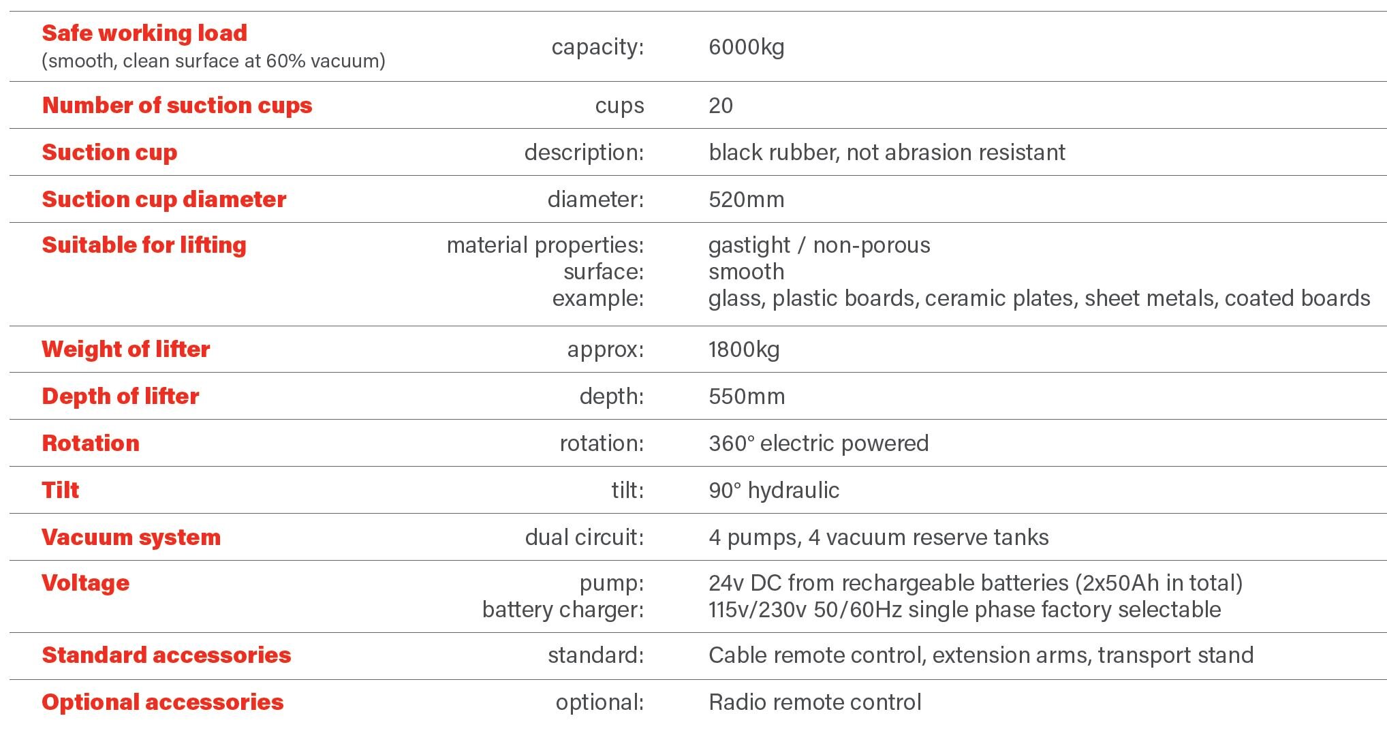Click the 'Radio remote control' text
The width and height of the screenshot is (1387, 731).
tap(815, 702)
